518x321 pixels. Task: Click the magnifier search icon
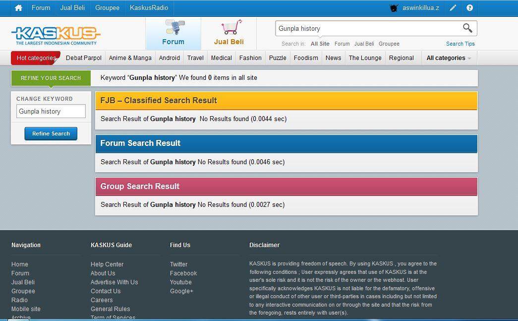click(x=467, y=28)
